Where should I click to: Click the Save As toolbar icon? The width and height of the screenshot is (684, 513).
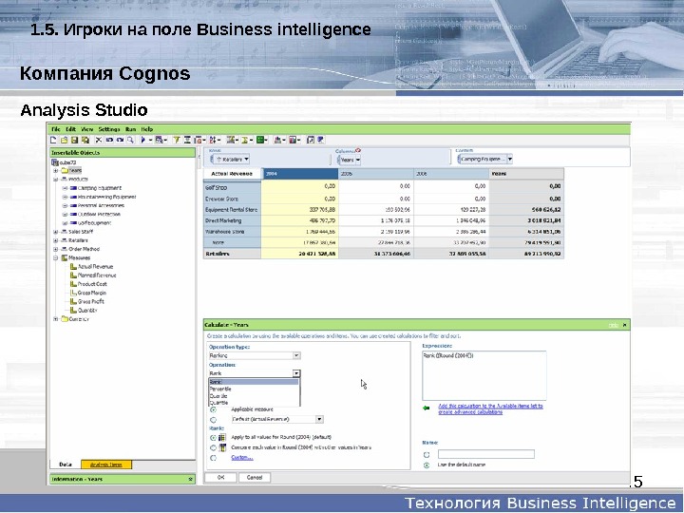coord(85,140)
